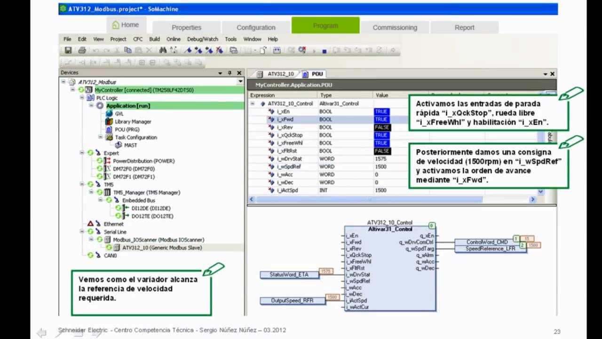Collapse the ATV312_Modbus root node
The height and width of the screenshot is (339, 602).
tap(63, 82)
